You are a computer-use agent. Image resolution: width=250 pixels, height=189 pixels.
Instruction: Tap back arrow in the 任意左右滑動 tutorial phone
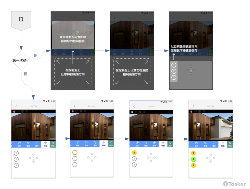pyautogui.click(x=114, y=18)
